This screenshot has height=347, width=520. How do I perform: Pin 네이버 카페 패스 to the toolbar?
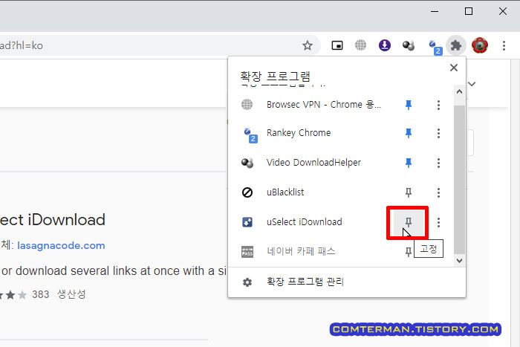coord(409,252)
